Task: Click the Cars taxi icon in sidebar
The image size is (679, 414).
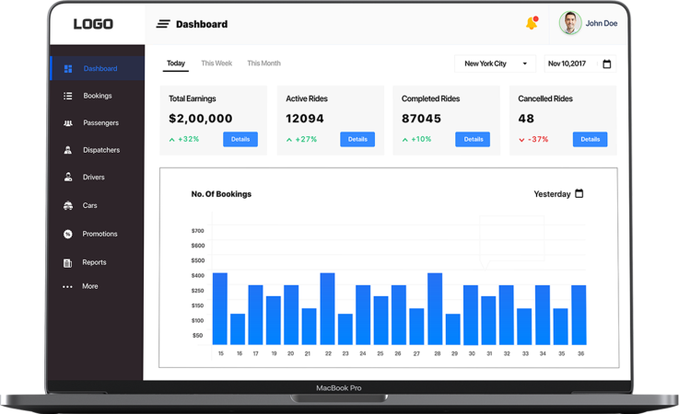Action: 67,206
